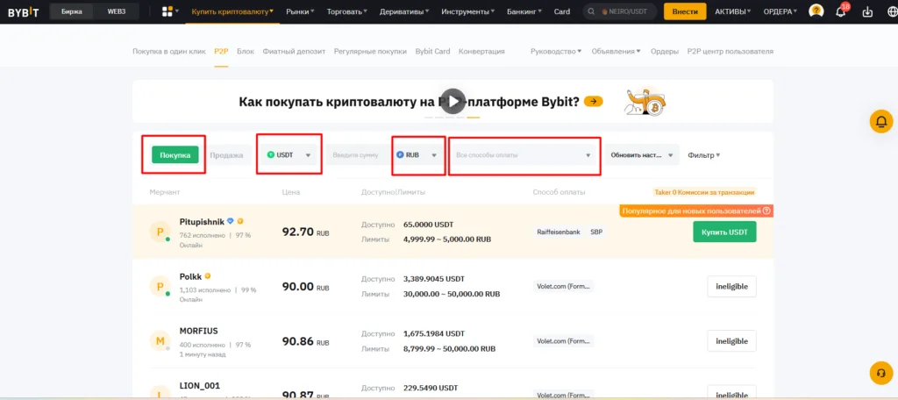Expand the Руководство menu
Viewport: 898px width, 400px height.
(x=555, y=51)
